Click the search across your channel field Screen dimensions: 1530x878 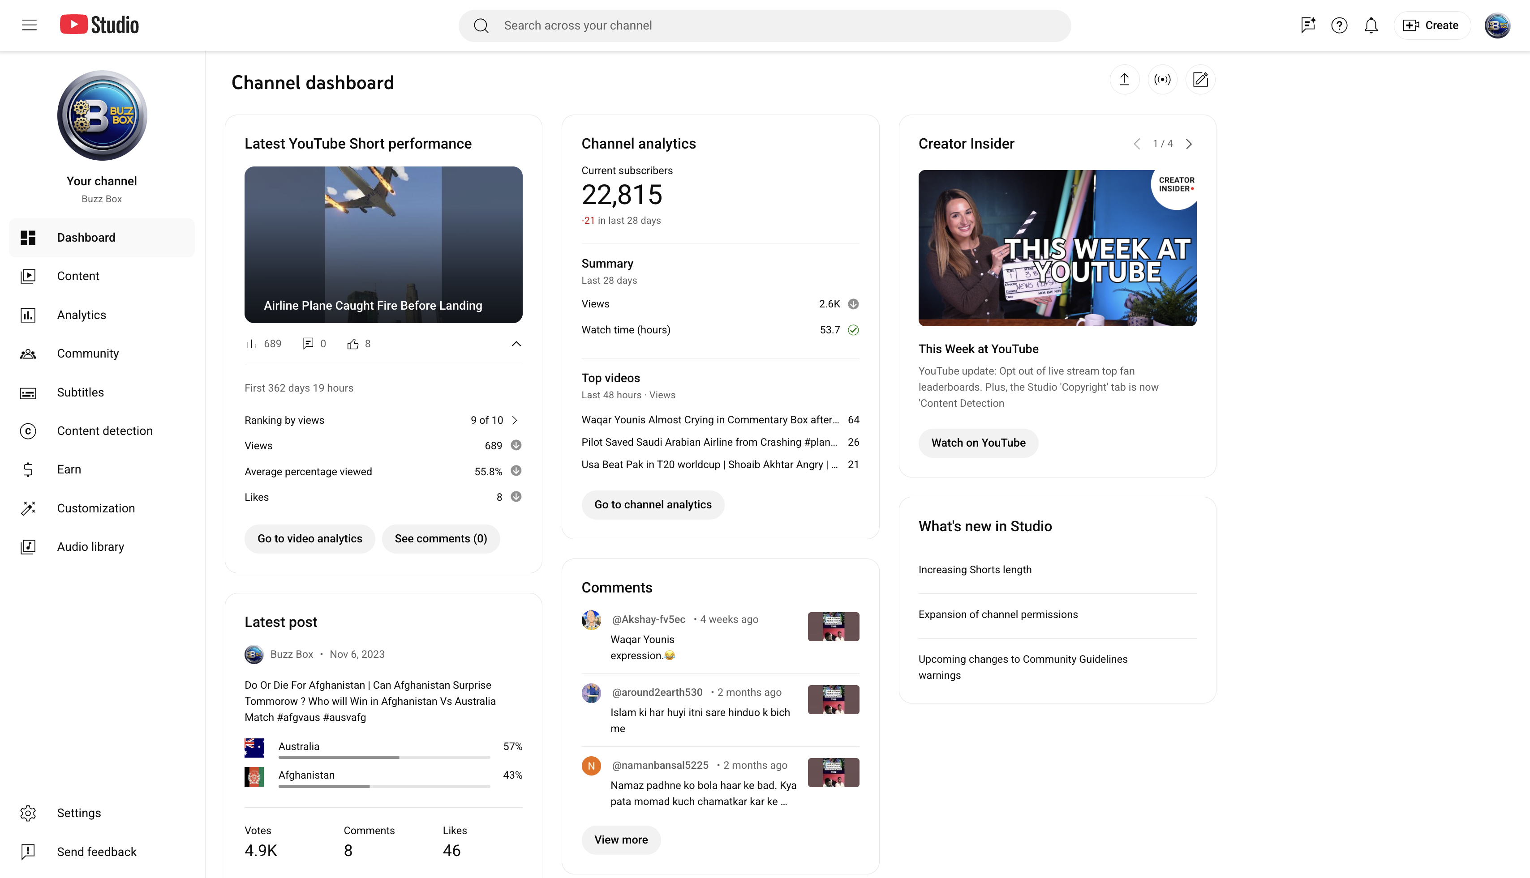(x=765, y=26)
